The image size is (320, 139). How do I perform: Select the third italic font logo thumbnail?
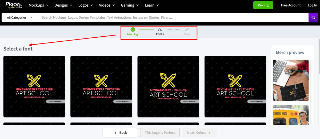click(168, 86)
